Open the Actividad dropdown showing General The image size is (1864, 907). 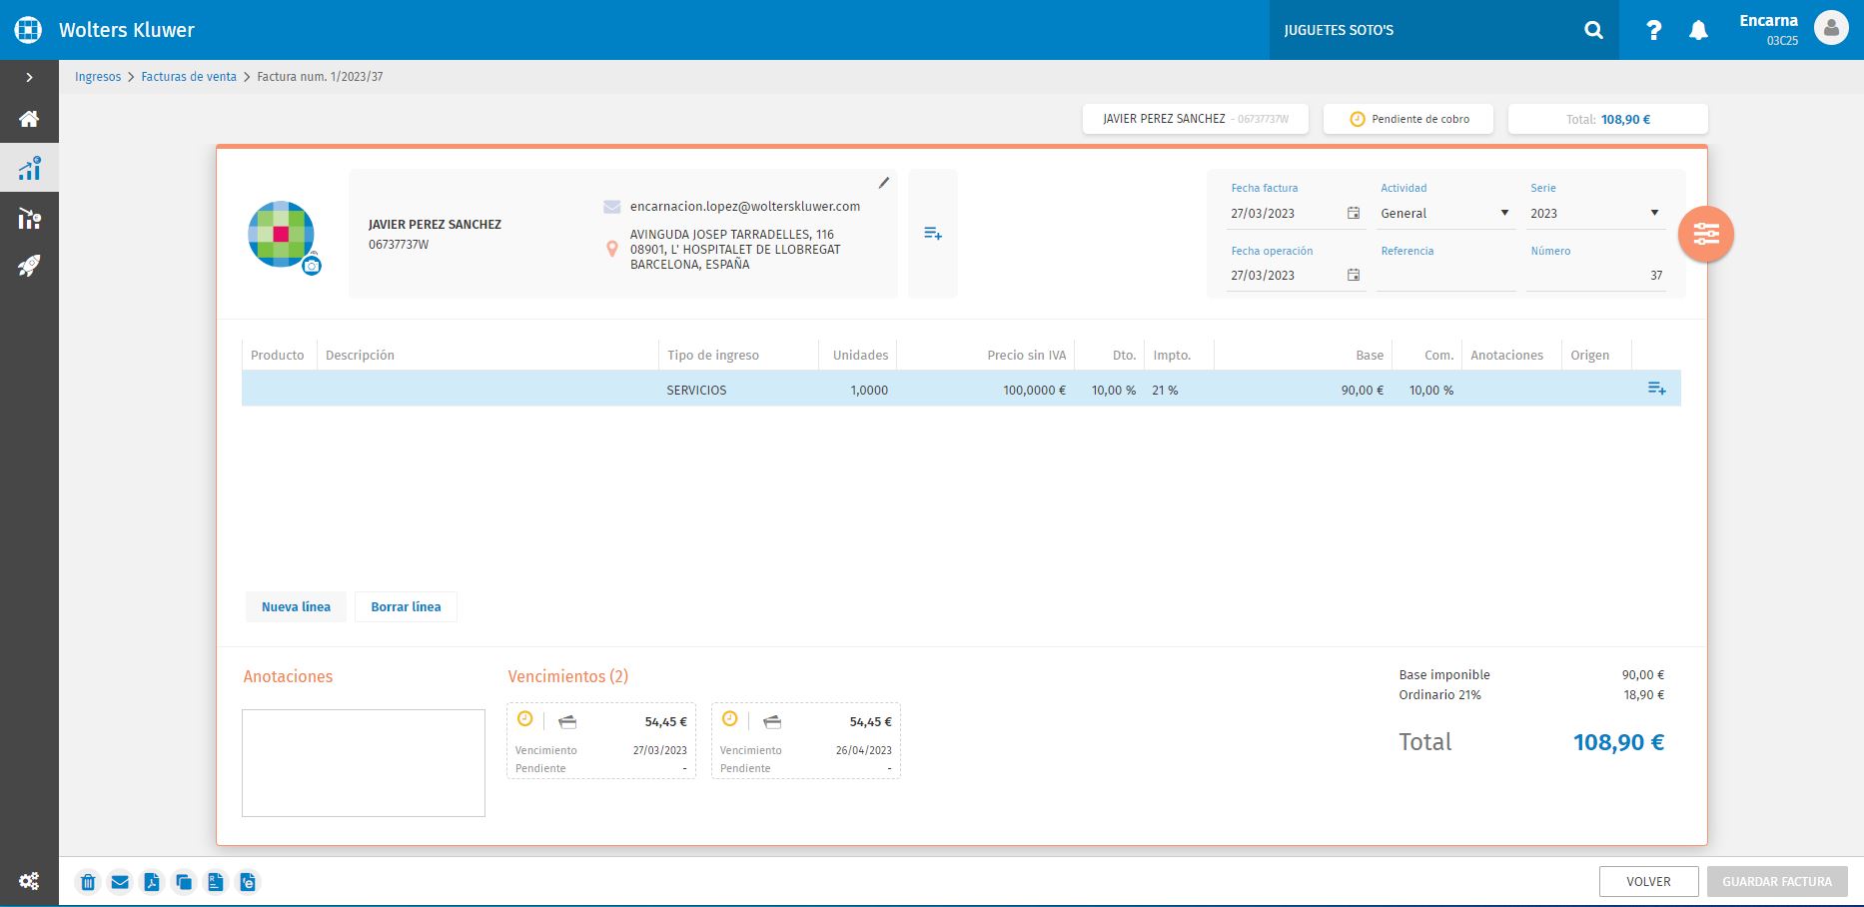point(1444,213)
